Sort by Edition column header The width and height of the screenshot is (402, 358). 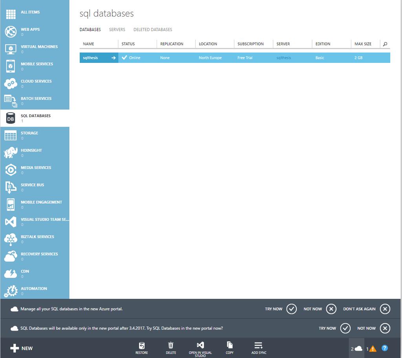[331, 44]
